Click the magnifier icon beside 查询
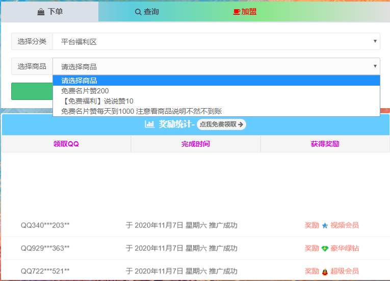This screenshot has height=281, width=390. point(138,12)
